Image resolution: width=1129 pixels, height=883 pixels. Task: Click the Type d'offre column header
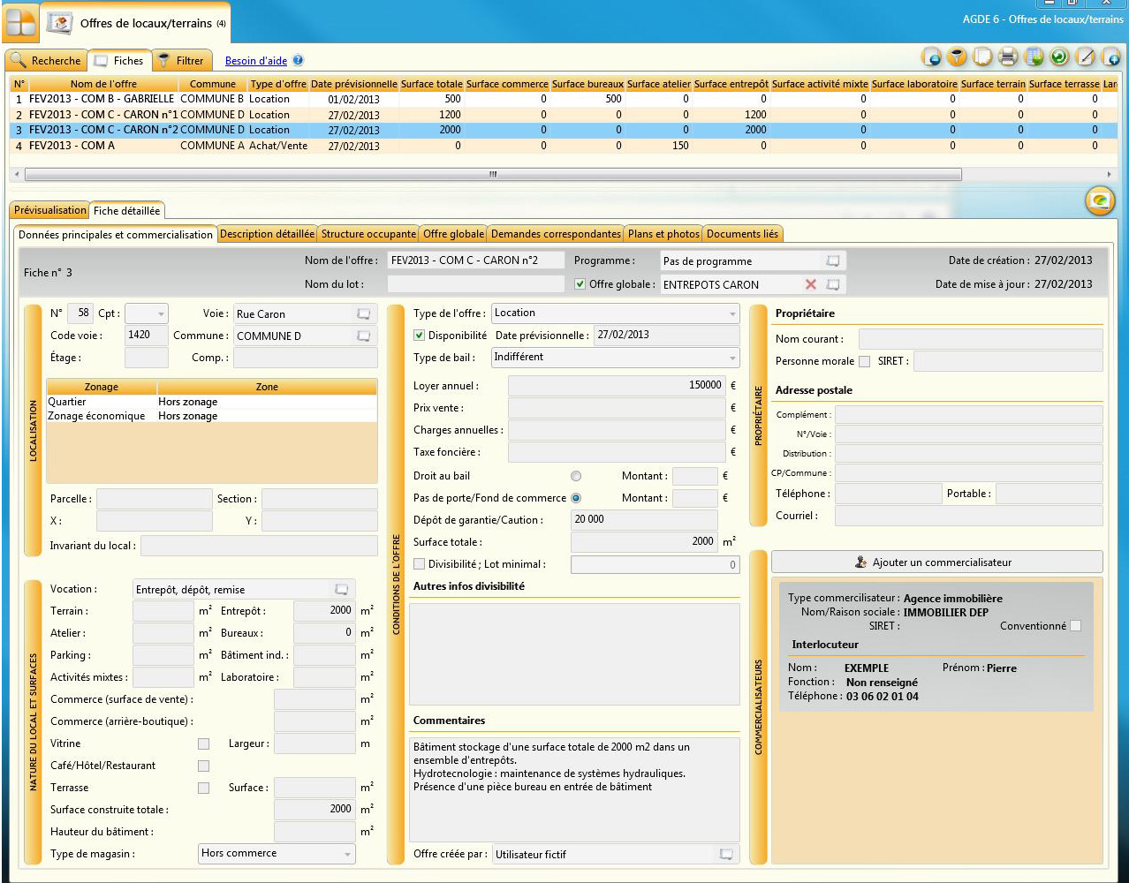click(x=278, y=84)
